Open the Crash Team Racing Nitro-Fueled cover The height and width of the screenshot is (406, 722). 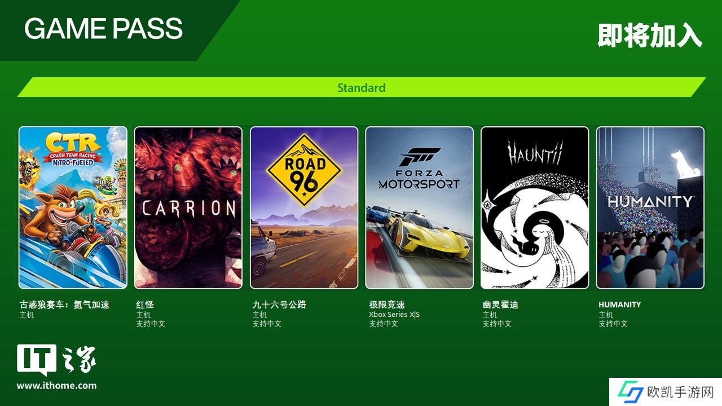(x=73, y=208)
